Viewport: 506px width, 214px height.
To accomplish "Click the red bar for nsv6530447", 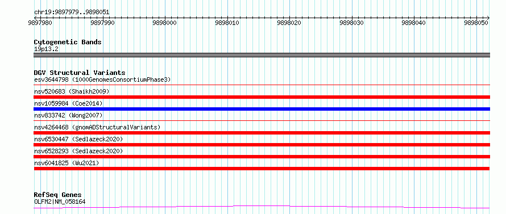I will [x=262, y=145].
